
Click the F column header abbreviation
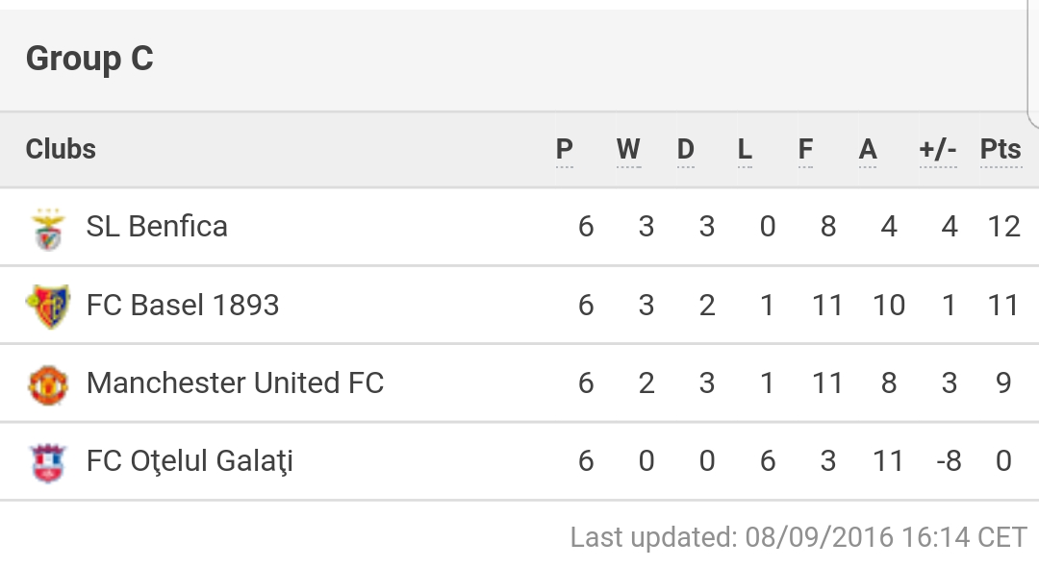pyautogui.click(x=805, y=150)
